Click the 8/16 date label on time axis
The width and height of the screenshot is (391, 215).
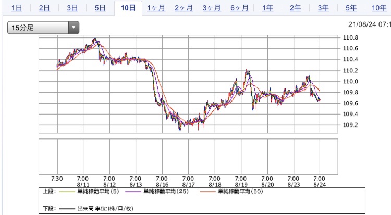162,185
